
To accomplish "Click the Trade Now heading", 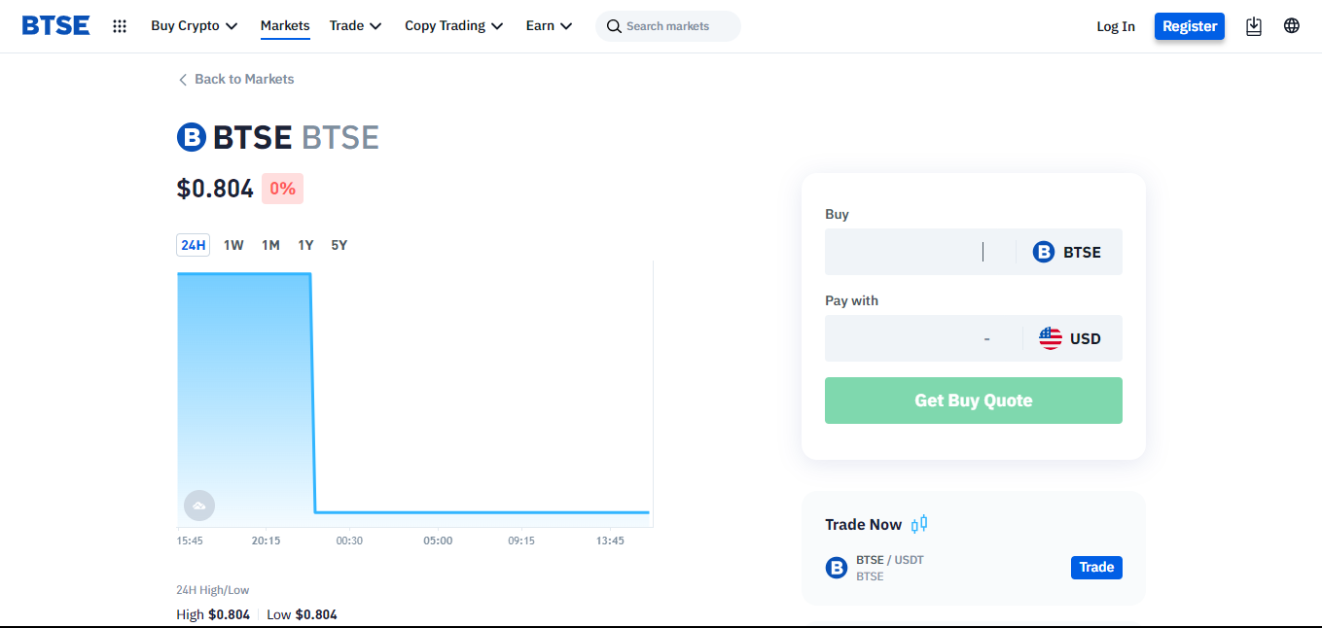I will pyautogui.click(x=864, y=525).
